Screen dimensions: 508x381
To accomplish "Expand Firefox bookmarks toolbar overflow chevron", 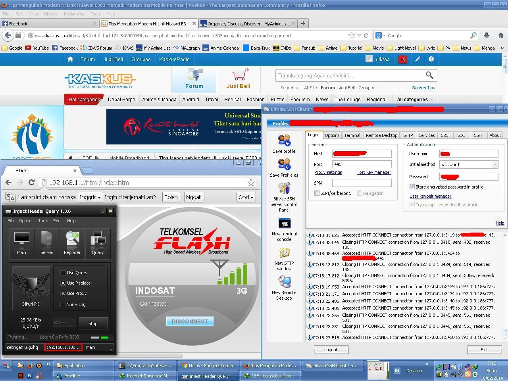I will pyautogui.click(x=502, y=48).
